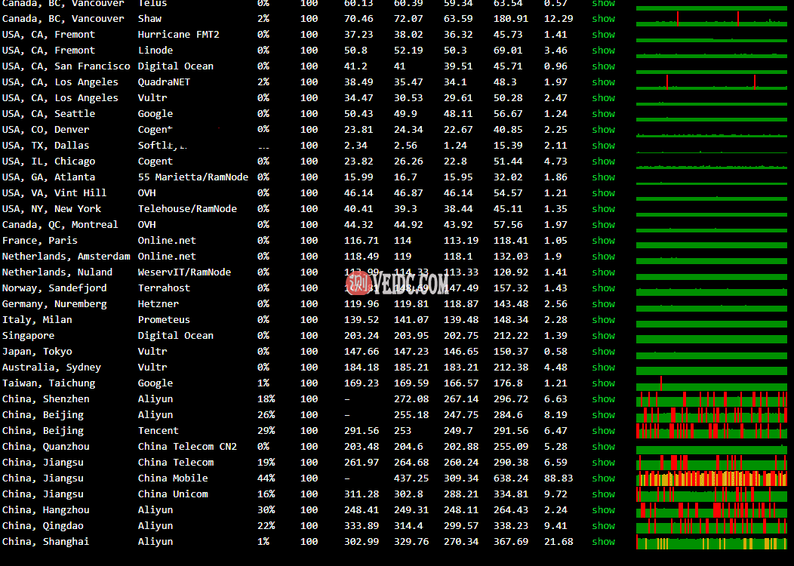Click show link for Chicago Cogent row

tap(603, 161)
